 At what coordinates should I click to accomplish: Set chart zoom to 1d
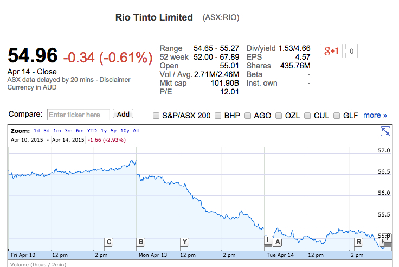[x=36, y=131]
